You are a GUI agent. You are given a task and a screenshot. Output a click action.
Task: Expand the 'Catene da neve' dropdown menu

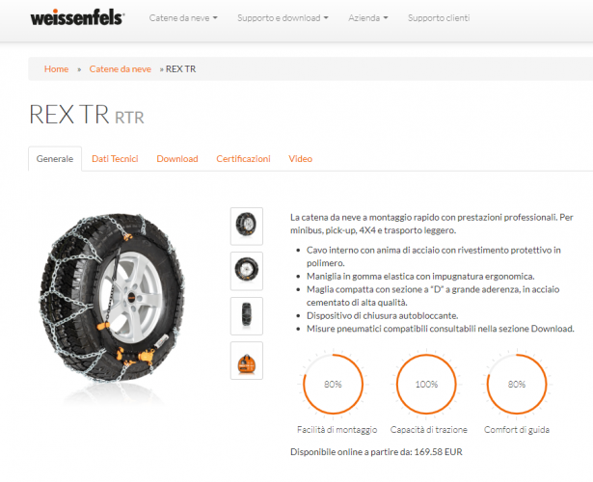click(x=183, y=17)
